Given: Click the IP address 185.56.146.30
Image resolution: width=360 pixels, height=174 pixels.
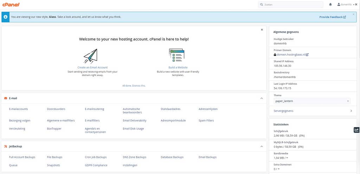Looking at the screenshot, I should 282,66.
